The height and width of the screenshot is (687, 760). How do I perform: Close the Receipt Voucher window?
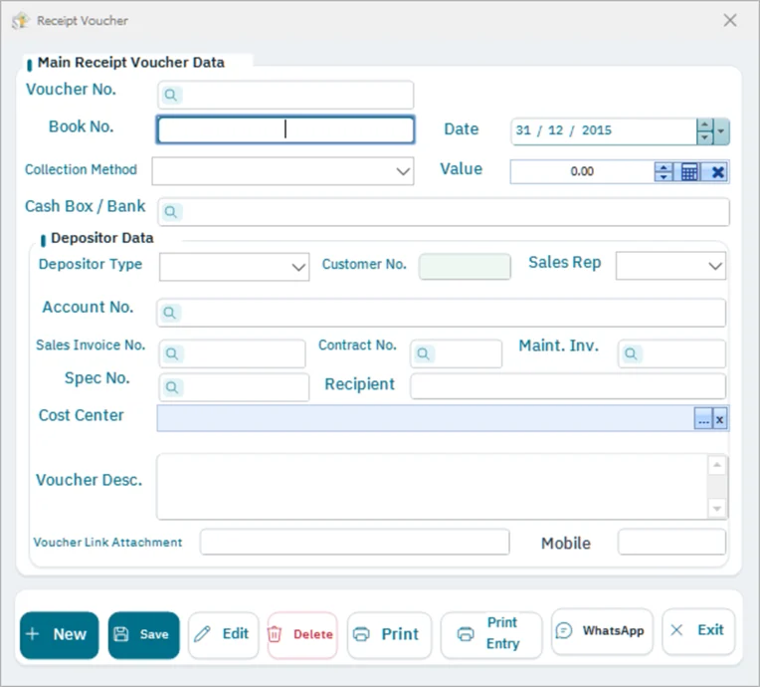[730, 20]
